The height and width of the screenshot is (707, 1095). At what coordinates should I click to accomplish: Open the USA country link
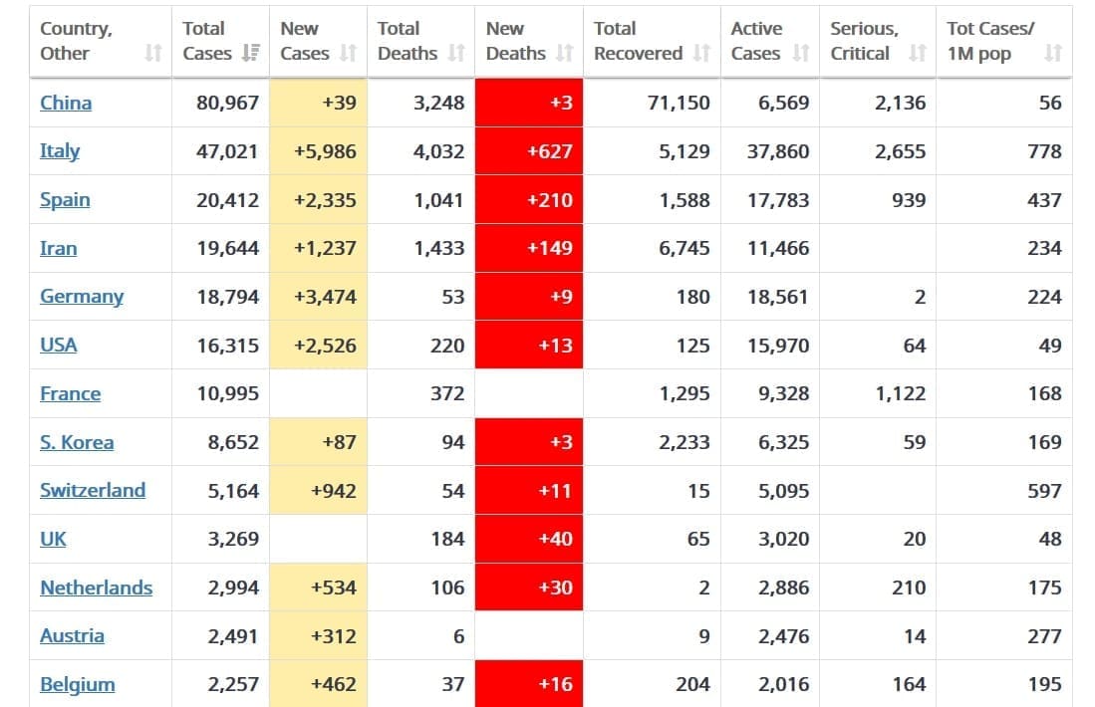click(x=59, y=346)
